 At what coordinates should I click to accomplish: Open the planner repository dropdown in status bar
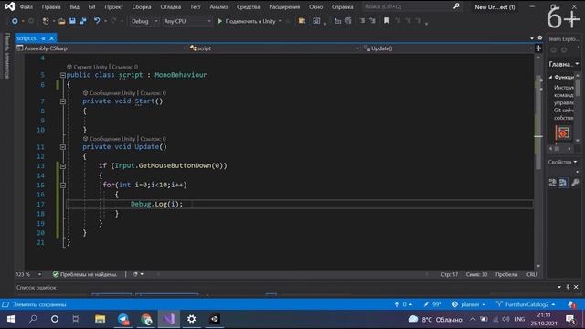click(469, 304)
